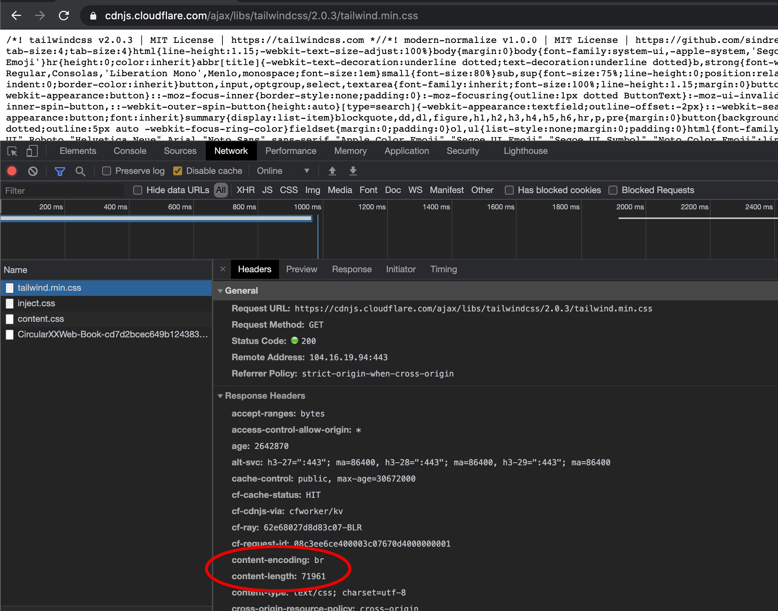778x611 pixels.
Task: Collapse the Response Headers section
Action: [x=221, y=396]
